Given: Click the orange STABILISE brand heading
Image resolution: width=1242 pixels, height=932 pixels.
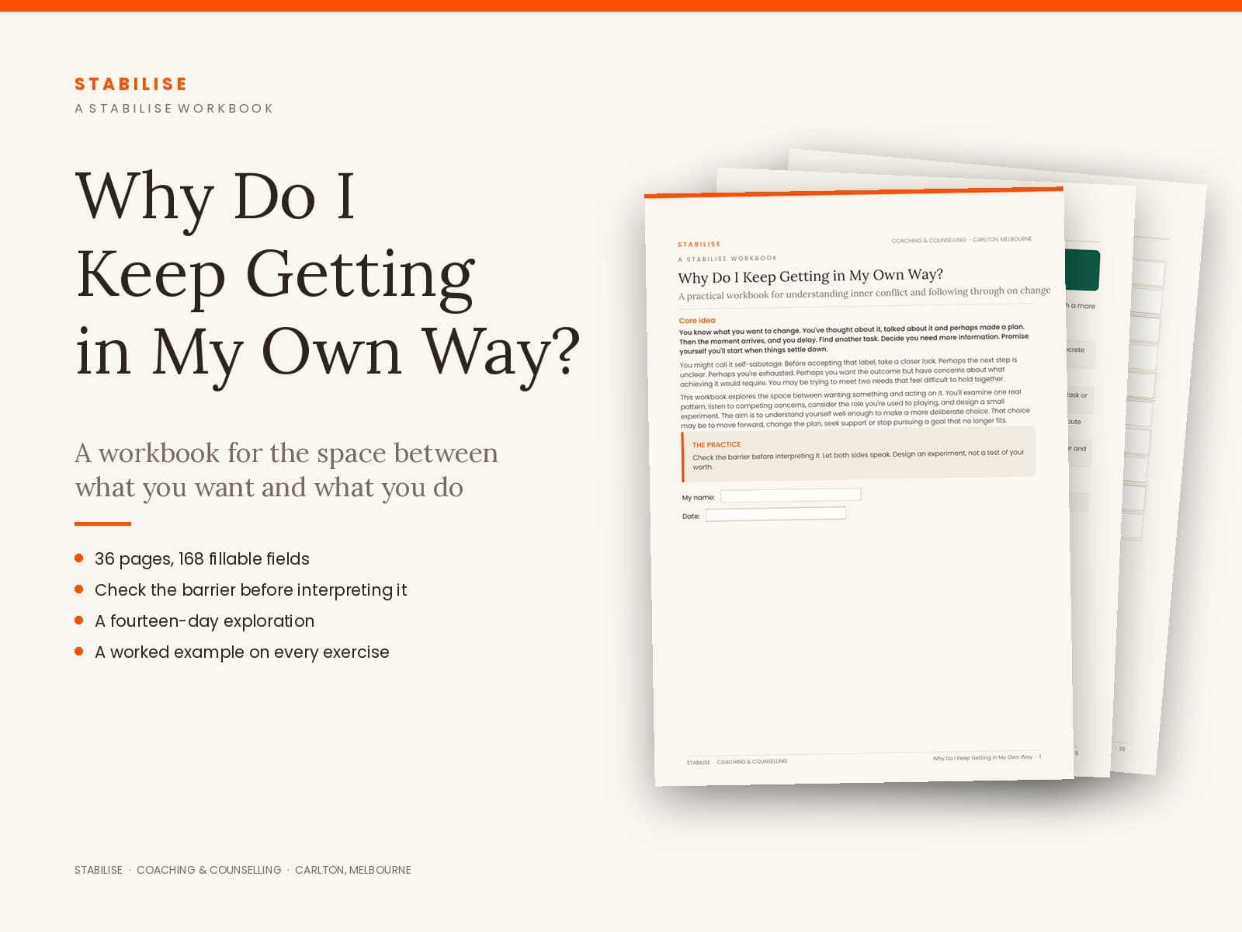Looking at the screenshot, I should point(131,84).
